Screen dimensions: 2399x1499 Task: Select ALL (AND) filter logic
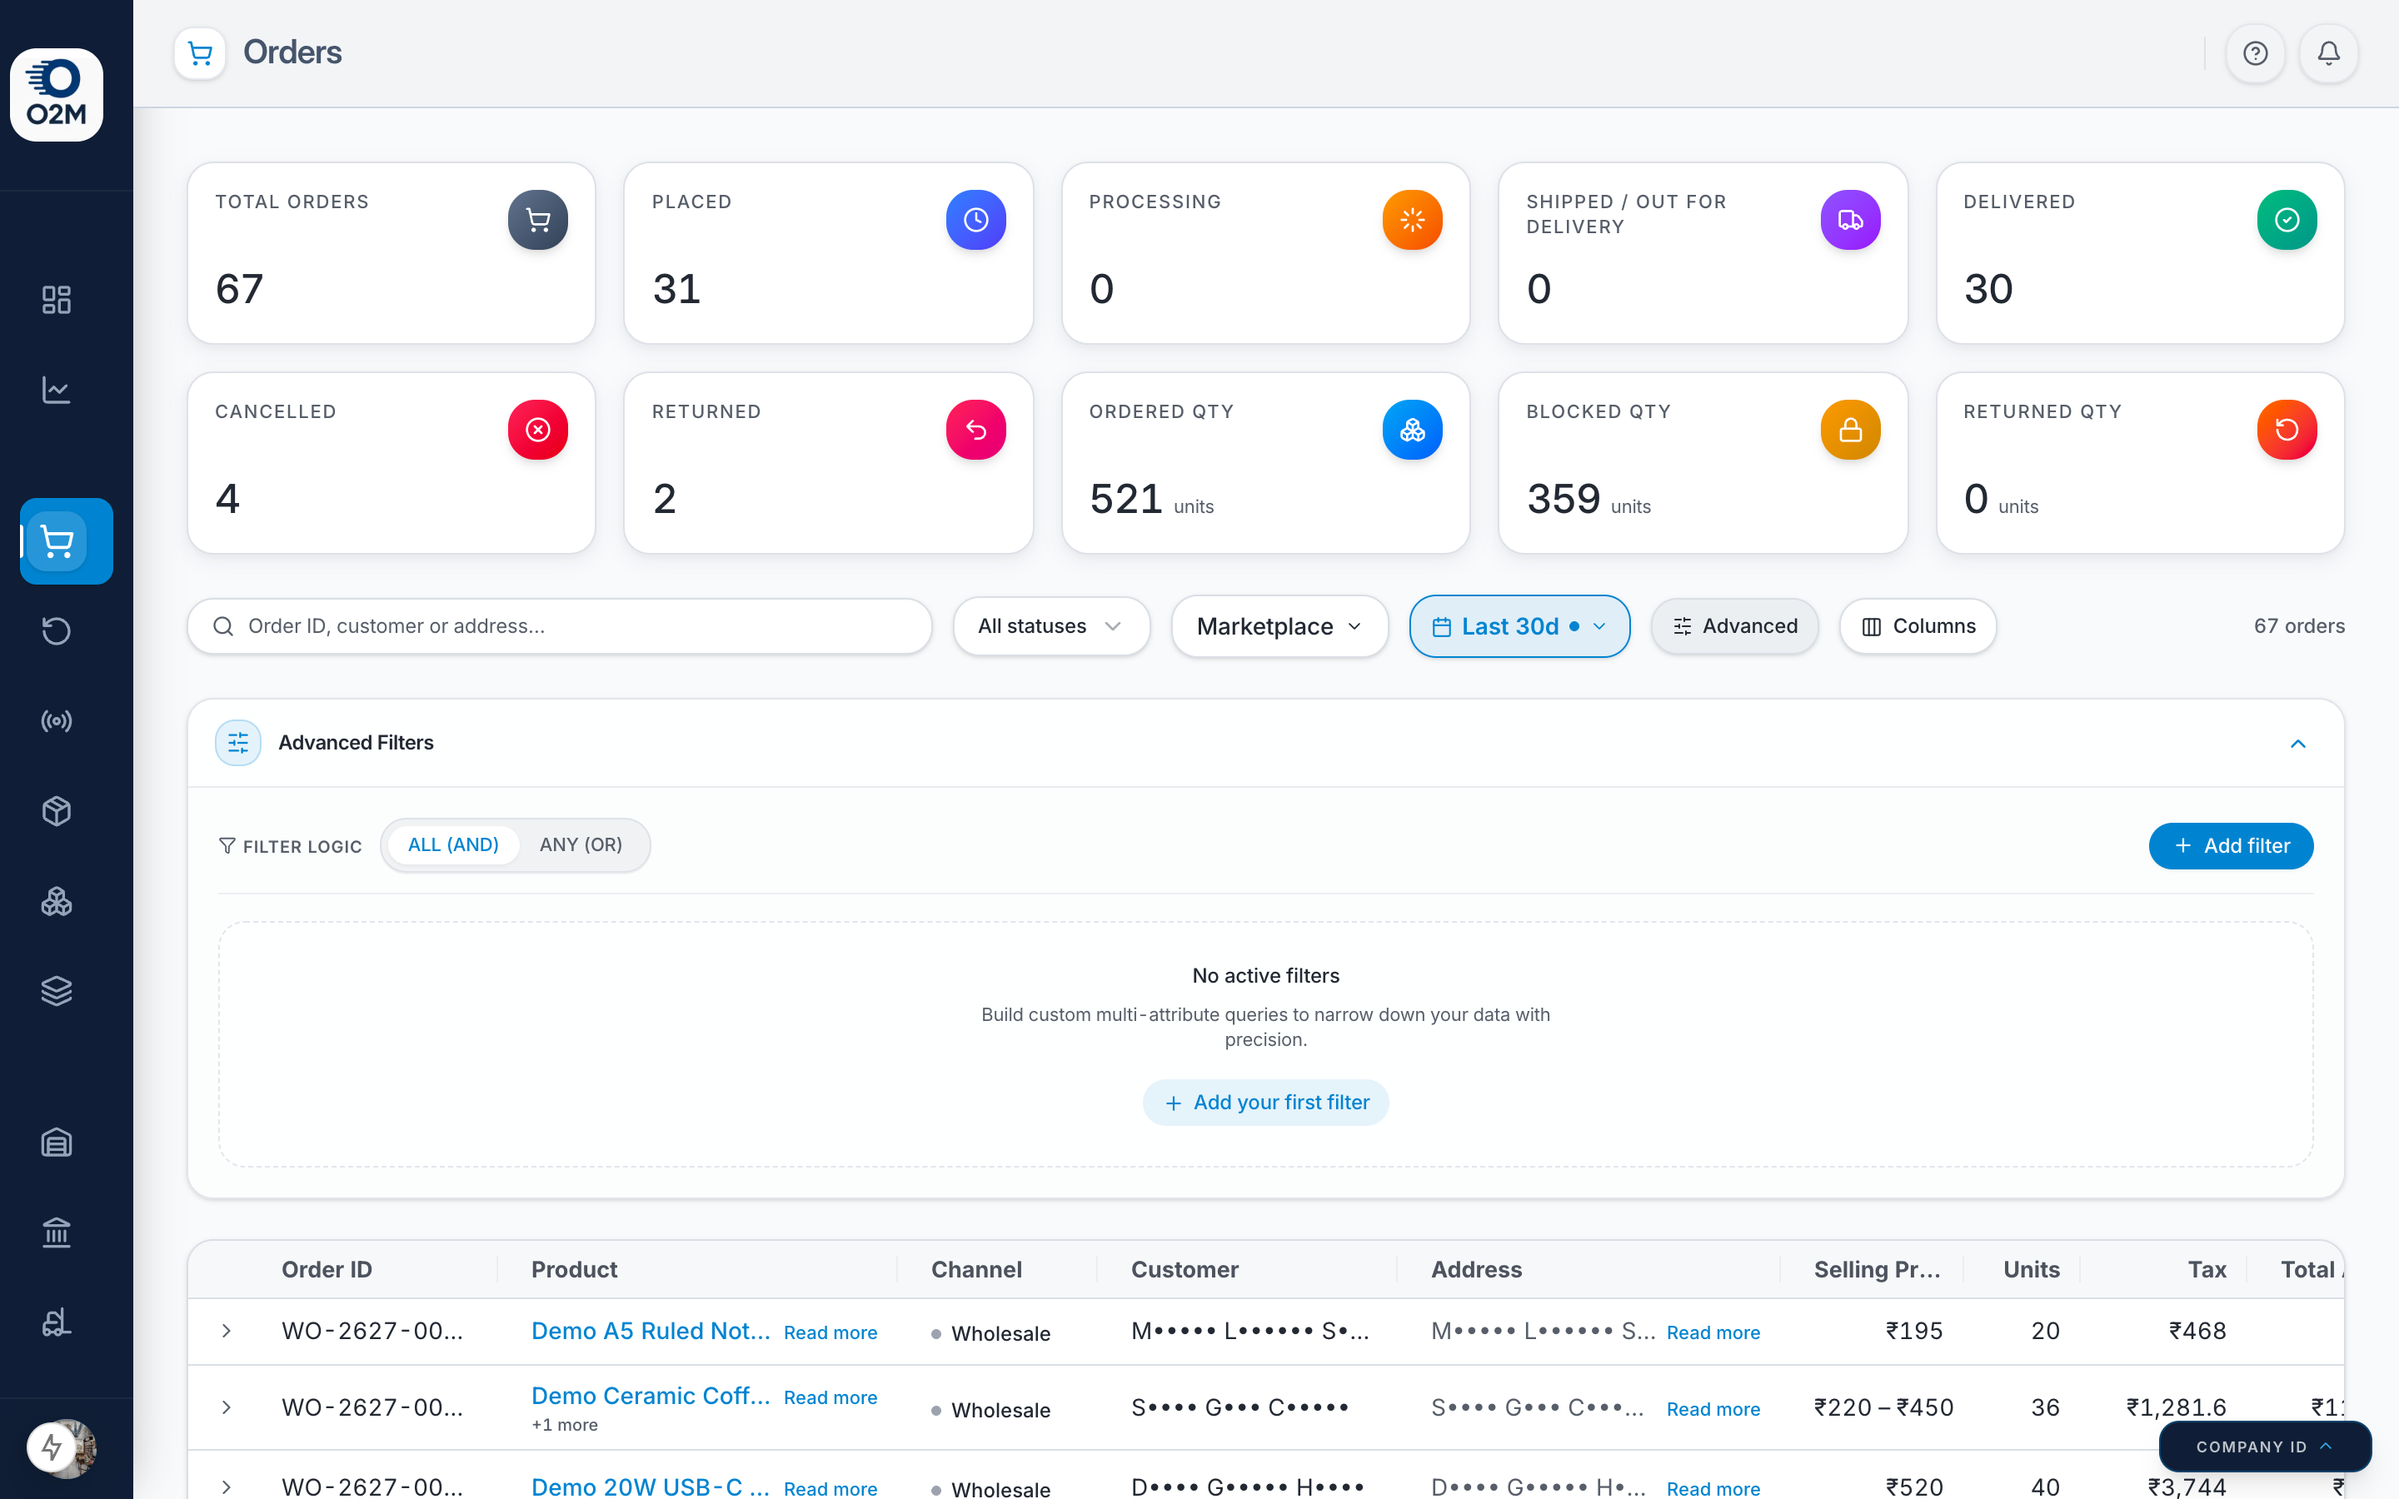[x=453, y=844]
